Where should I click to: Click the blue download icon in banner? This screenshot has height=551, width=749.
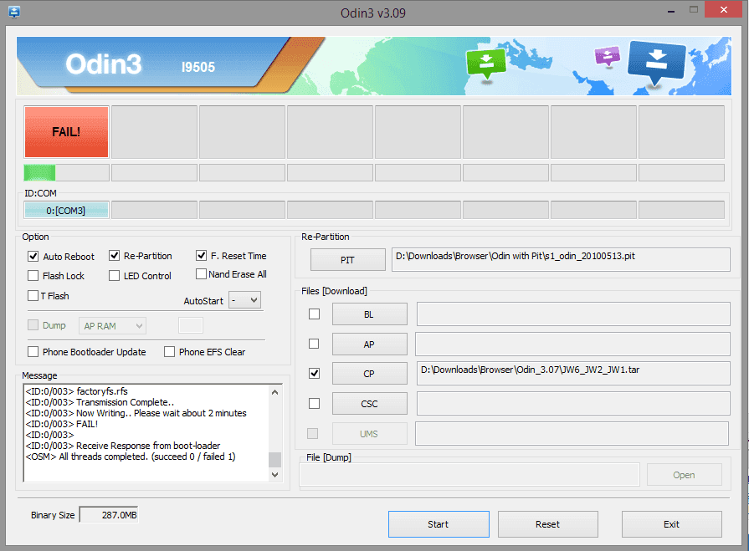(x=657, y=61)
